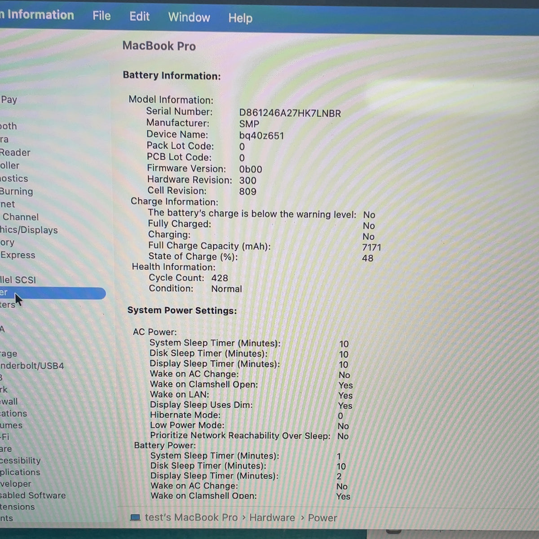539x539 pixels.
Task: Select Disabled Software in sidebar
Action: [x=33, y=495]
